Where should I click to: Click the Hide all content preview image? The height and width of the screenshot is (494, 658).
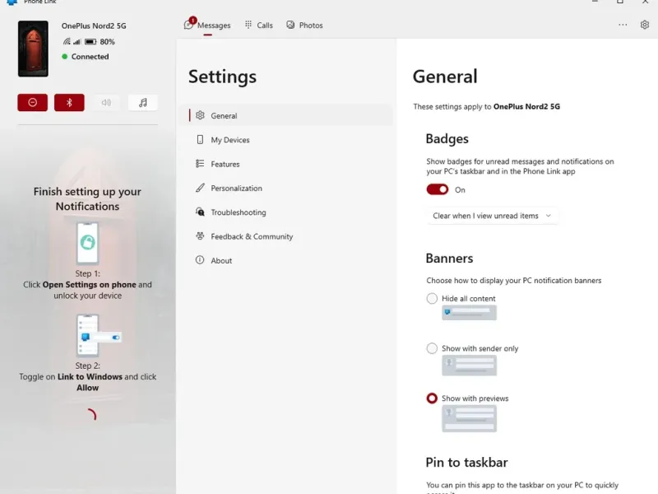469,313
